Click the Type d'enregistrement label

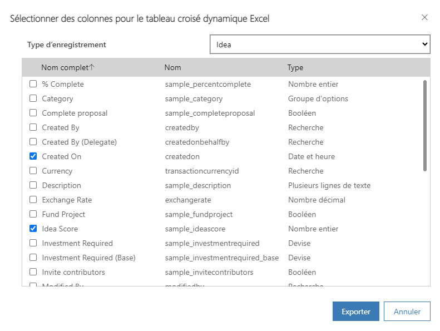[x=67, y=45]
